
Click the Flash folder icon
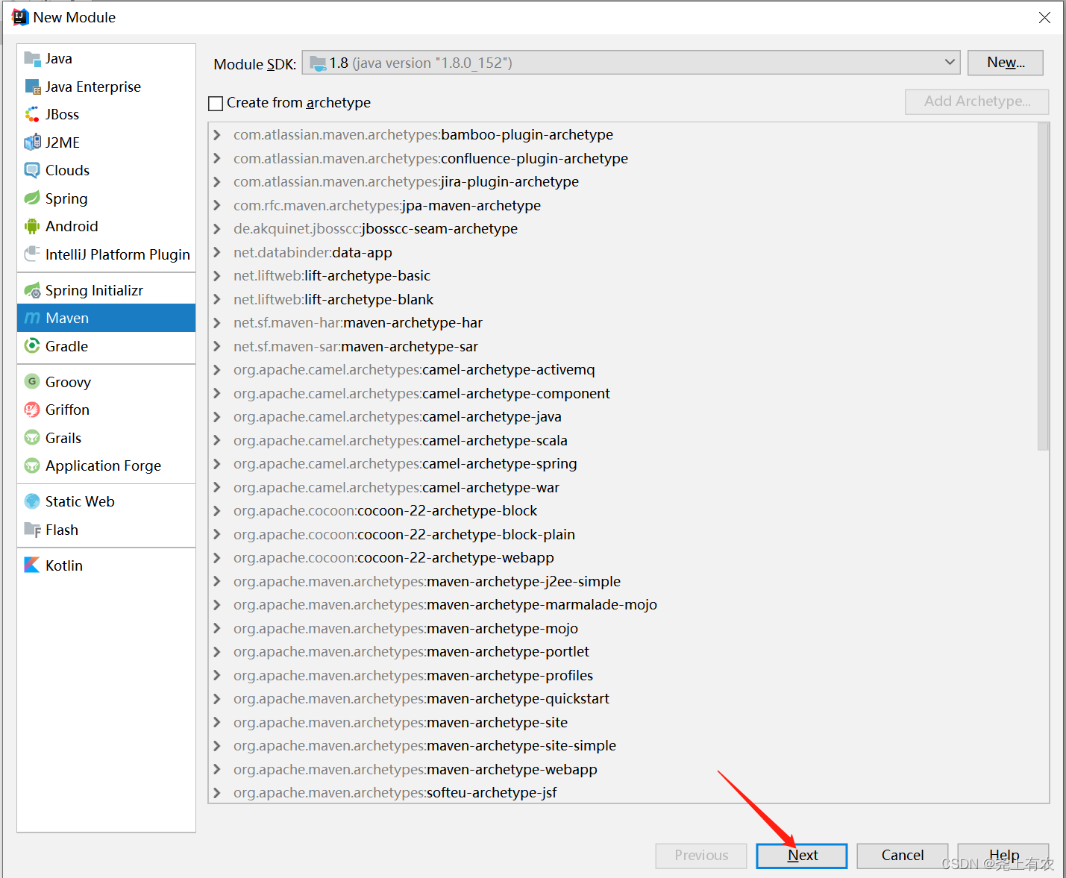[x=32, y=530]
